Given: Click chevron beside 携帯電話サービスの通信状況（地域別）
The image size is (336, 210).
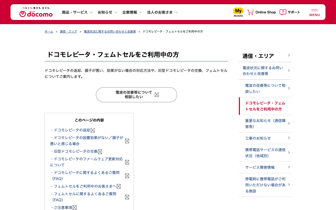Looking at the screenshot, I should pos(289,153).
